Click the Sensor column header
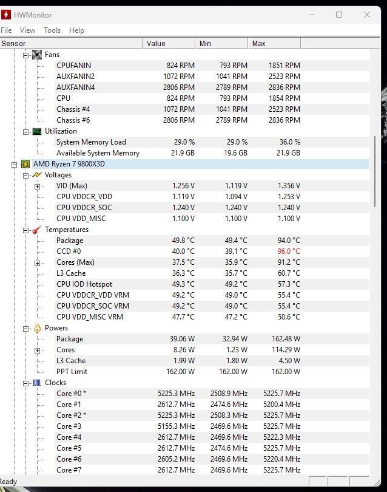This screenshot has height=492, width=387. pos(71,43)
